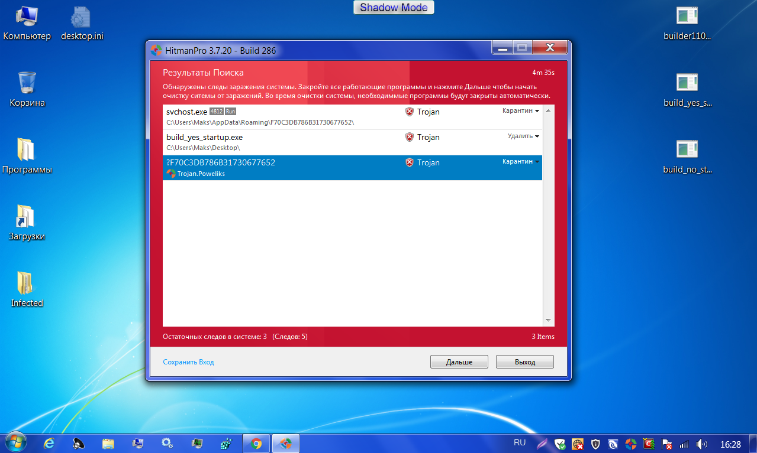The image size is (757, 453).
Task: Select build_no_st... executable on desktop
Action: click(x=687, y=157)
